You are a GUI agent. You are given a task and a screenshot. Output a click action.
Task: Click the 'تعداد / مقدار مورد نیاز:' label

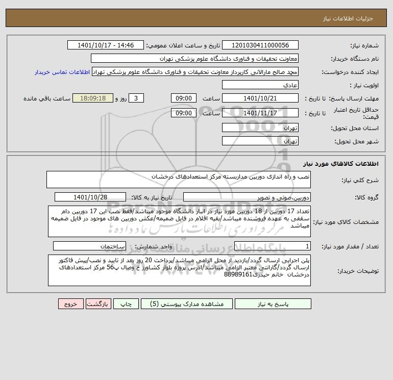350,247
